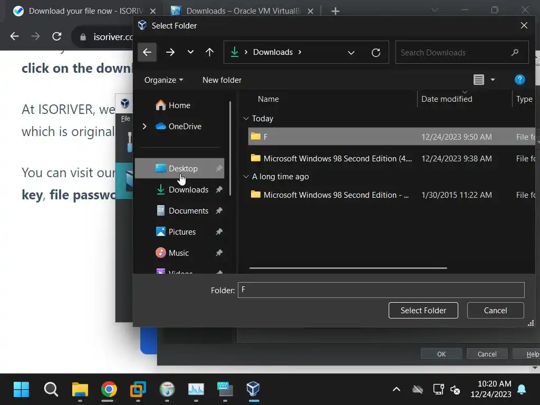
Task: Open the volume muted tray icon
Action: pyautogui.click(x=455, y=390)
